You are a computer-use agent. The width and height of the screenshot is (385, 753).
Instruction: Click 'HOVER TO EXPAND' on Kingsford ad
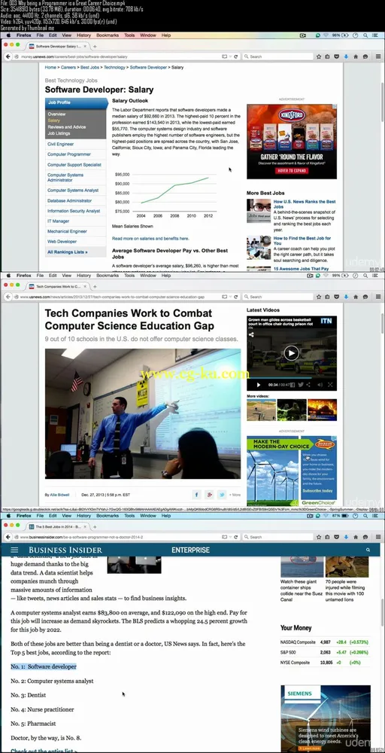(292, 170)
